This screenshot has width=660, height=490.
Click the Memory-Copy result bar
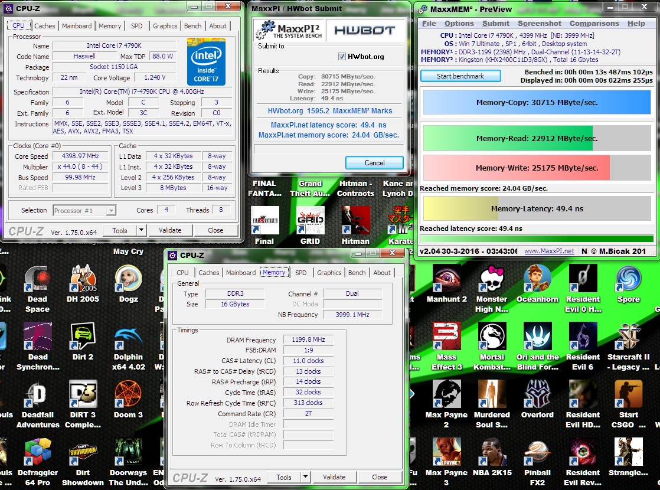(537, 102)
